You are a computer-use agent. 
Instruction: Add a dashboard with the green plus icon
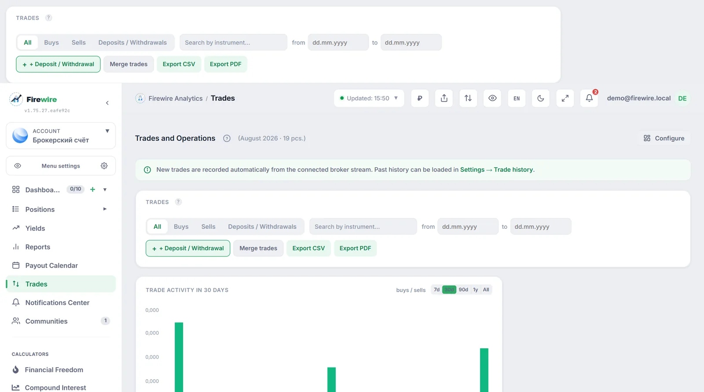[x=92, y=190]
